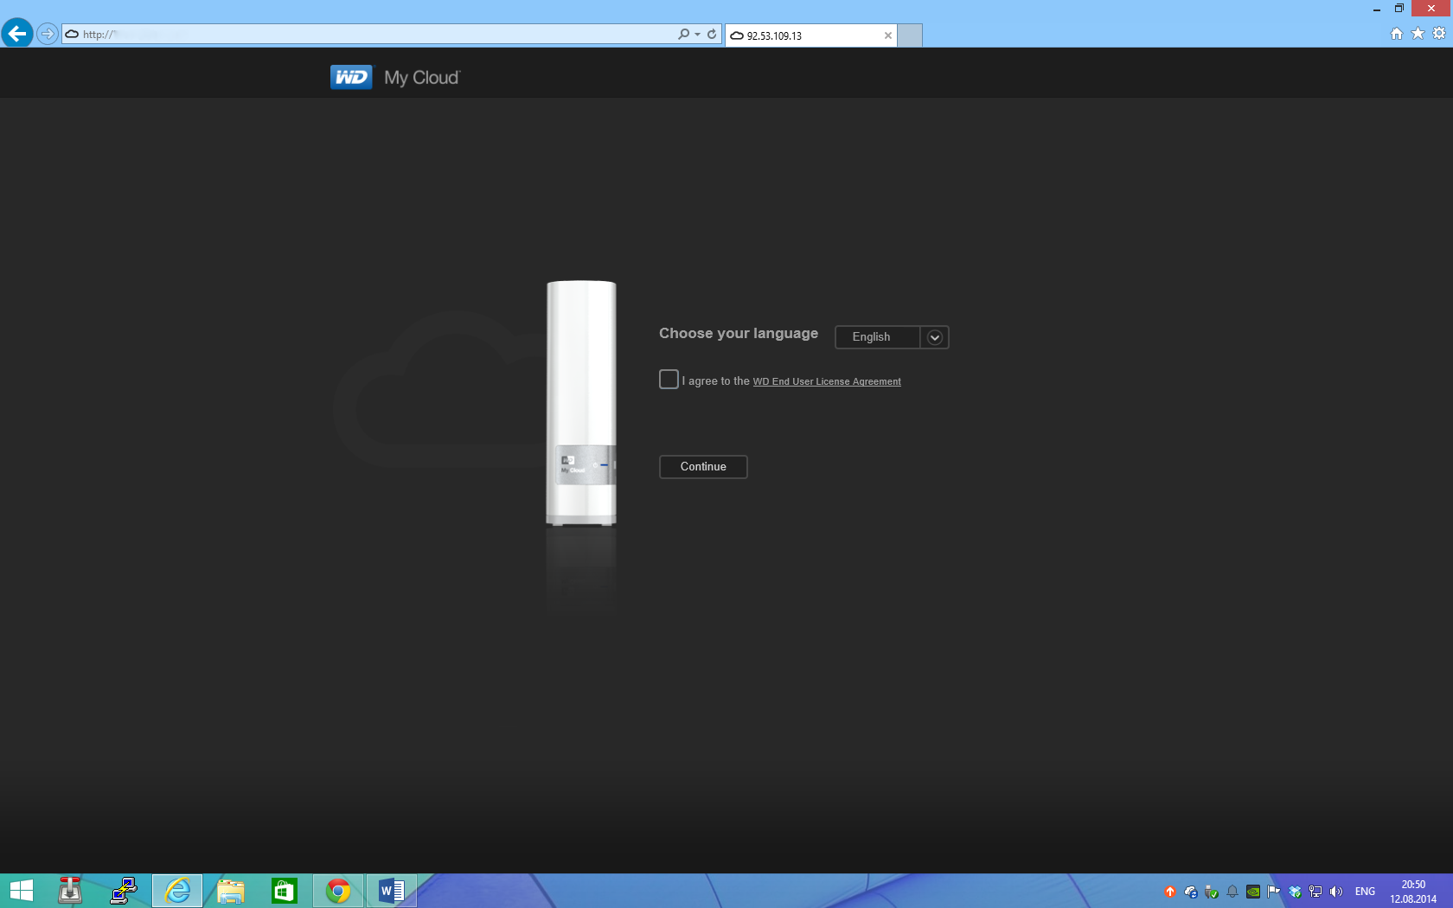Click the browser Home icon
Image resolution: width=1453 pixels, height=908 pixels.
(1396, 34)
